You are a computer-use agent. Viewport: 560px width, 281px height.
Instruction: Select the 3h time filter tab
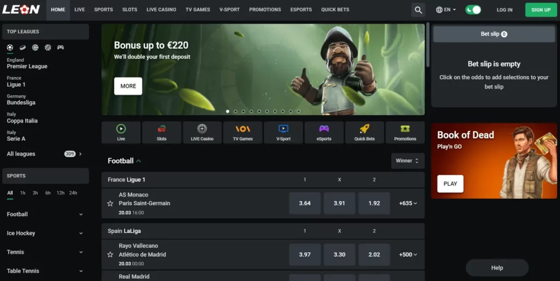pos(35,193)
